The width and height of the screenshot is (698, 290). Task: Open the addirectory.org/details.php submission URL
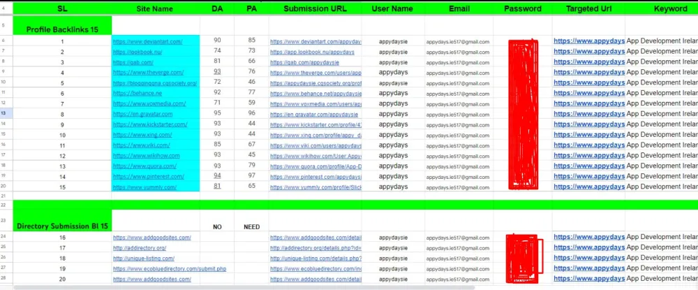(x=315, y=248)
